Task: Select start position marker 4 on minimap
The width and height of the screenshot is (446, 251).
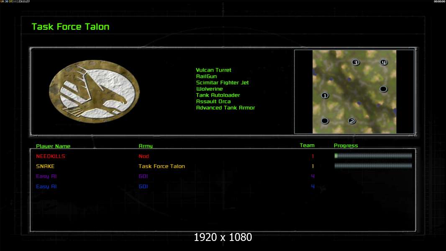Action: point(384,62)
